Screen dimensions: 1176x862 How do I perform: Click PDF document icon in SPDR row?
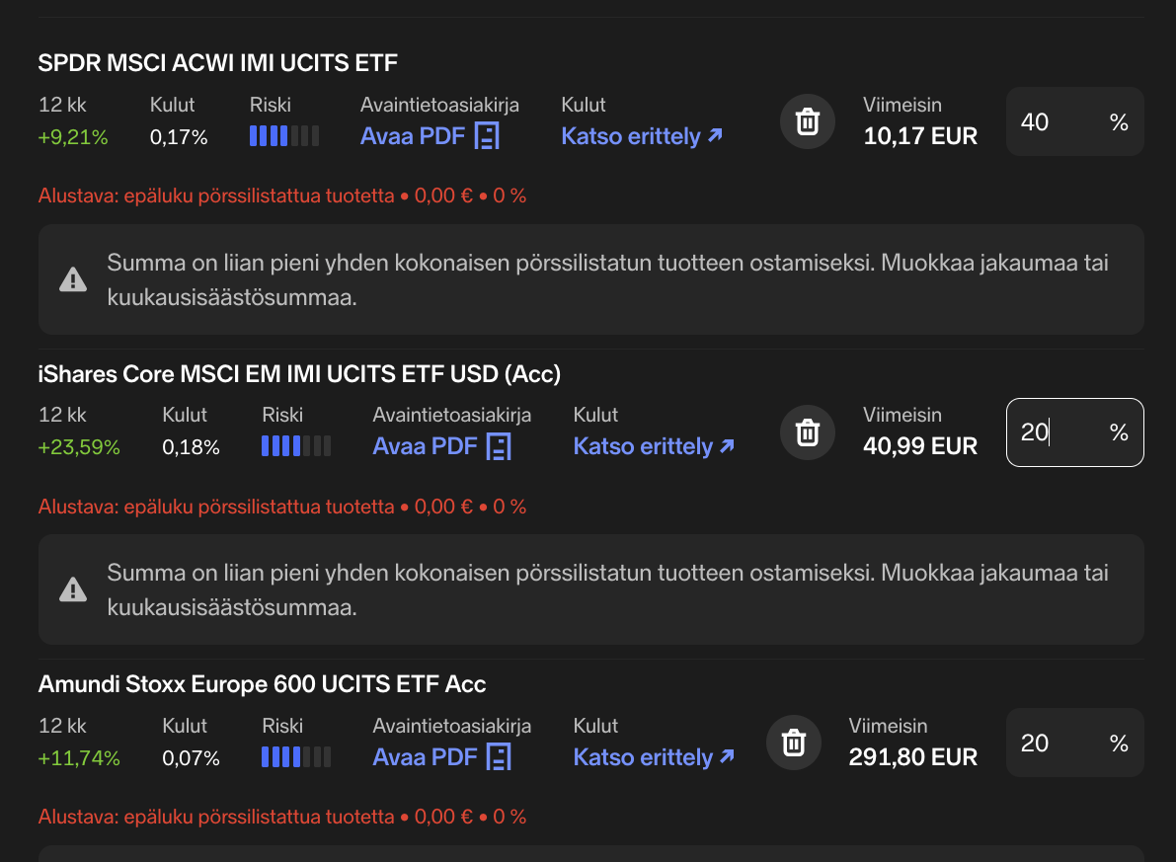click(x=487, y=136)
